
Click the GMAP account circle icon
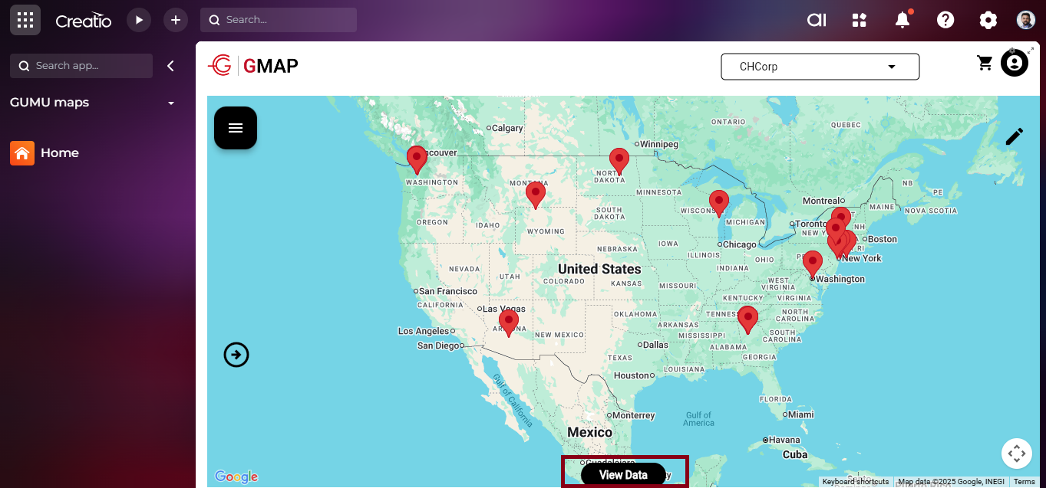pyautogui.click(x=1014, y=63)
